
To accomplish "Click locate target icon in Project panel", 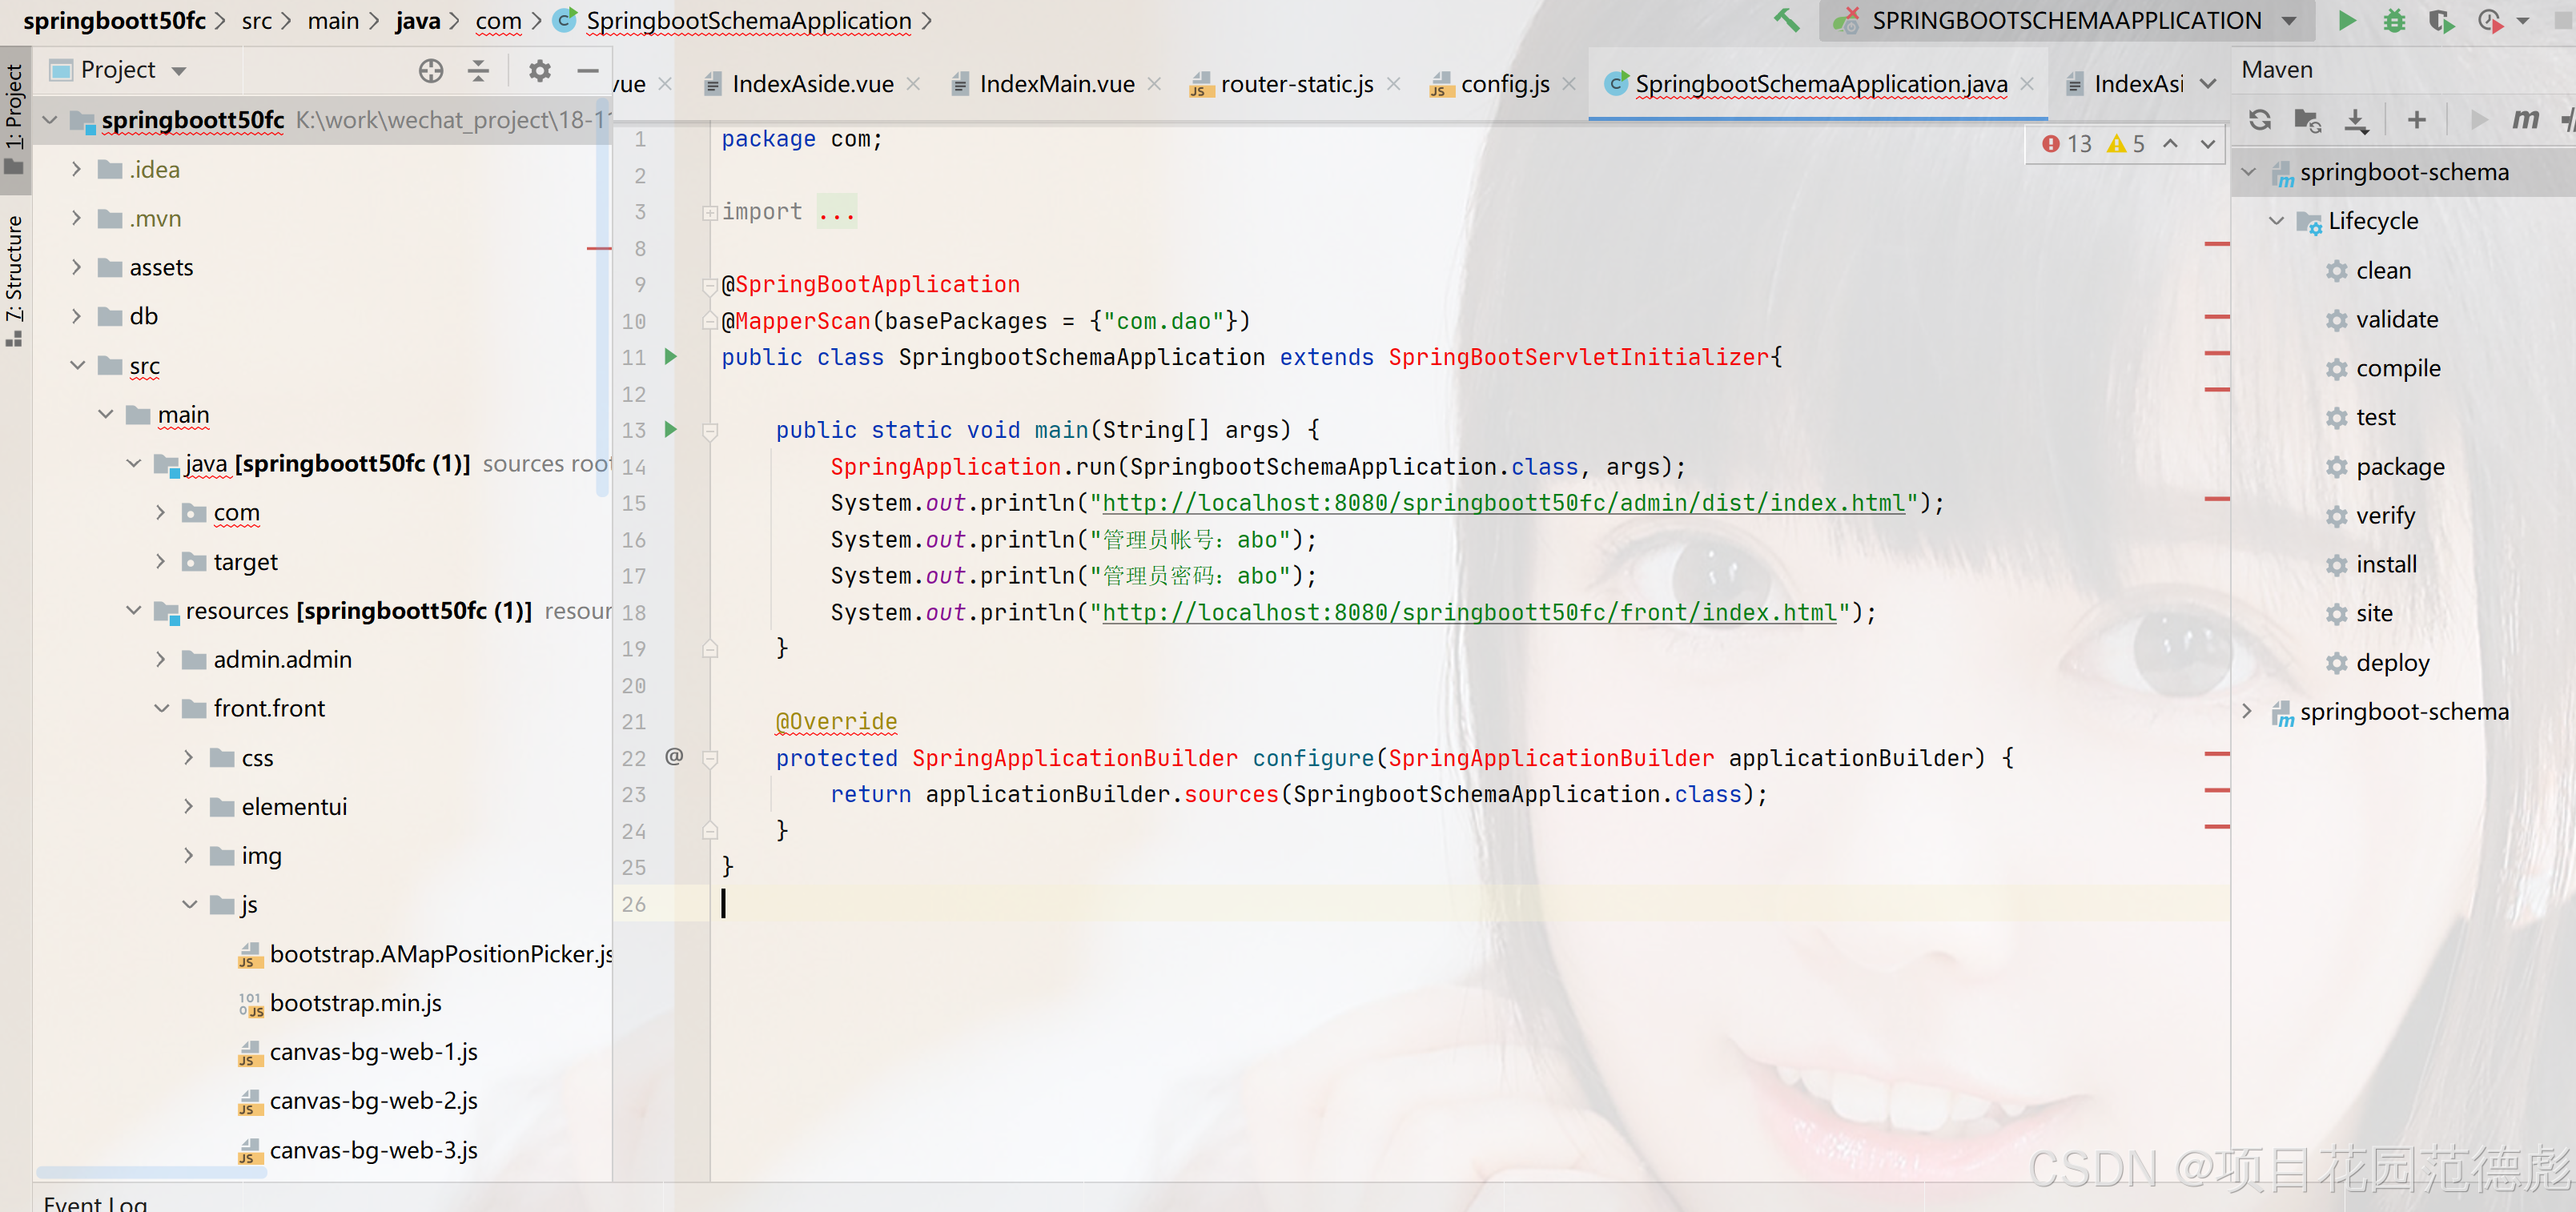I will 431,70.
